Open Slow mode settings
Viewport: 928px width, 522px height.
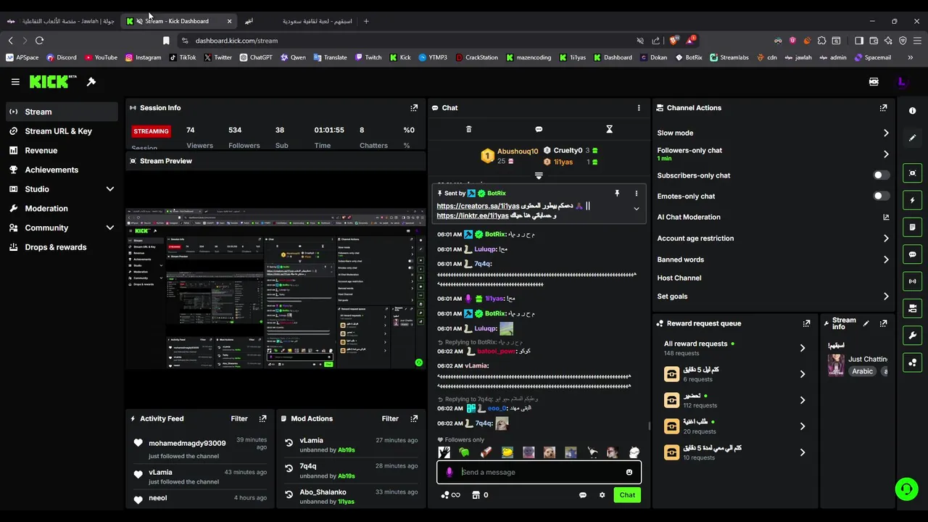point(773,133)
